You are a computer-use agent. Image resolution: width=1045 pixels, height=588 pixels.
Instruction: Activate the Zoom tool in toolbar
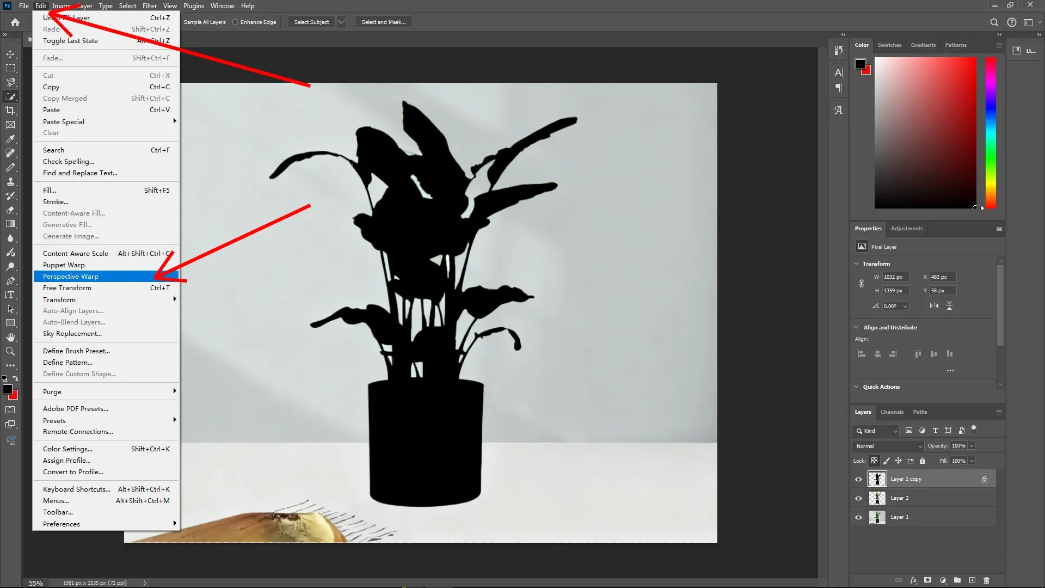10,351
